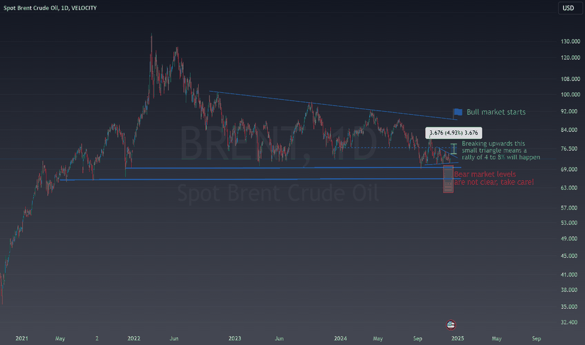Click the 2021 time axis label
This screenshot has height=345, width=585.
(21, 338)
